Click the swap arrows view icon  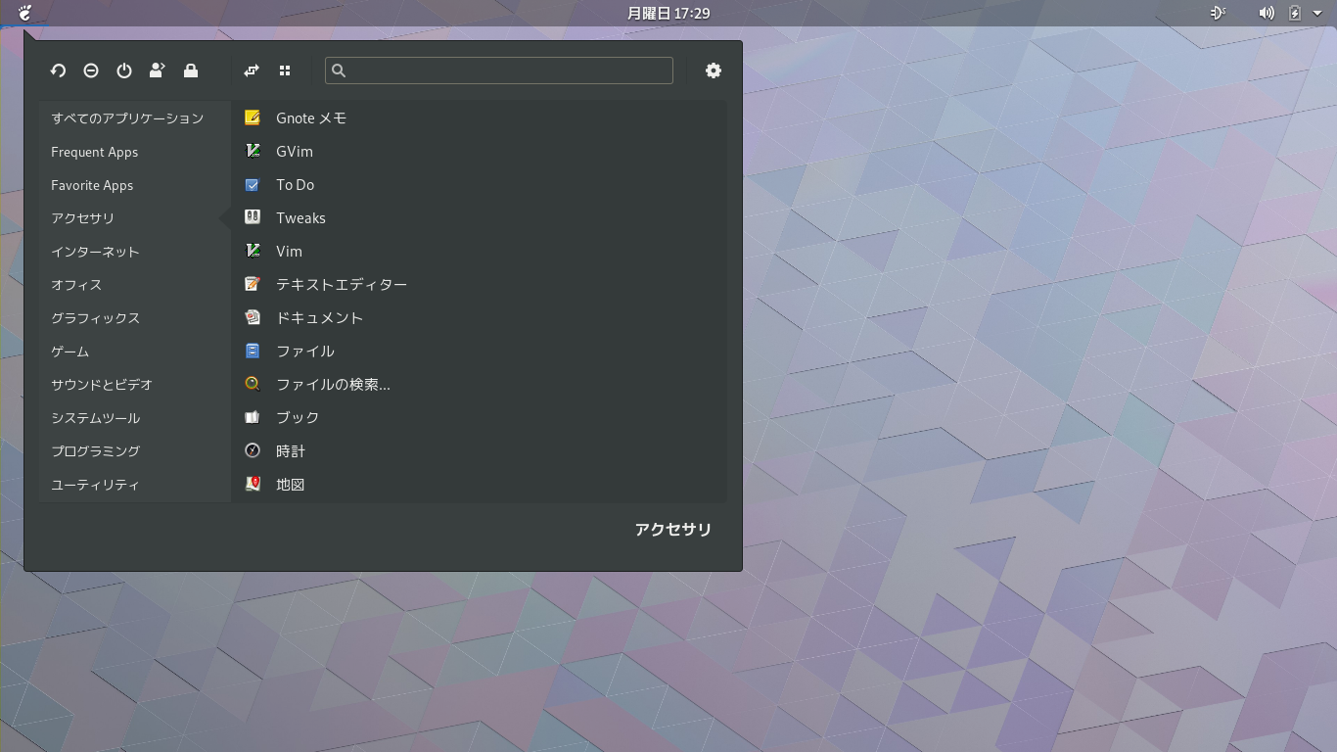pos(252,70)
